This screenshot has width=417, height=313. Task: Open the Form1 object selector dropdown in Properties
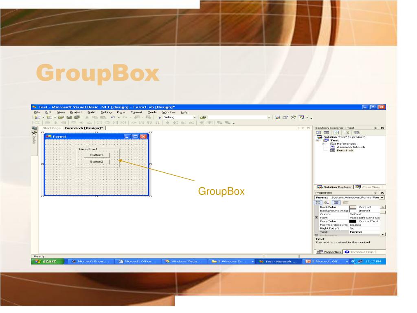[382, 198]
